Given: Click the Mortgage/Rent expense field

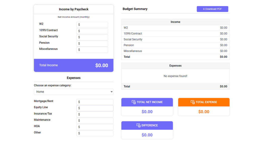Looking at the screenshot, I should pos(95,102).
